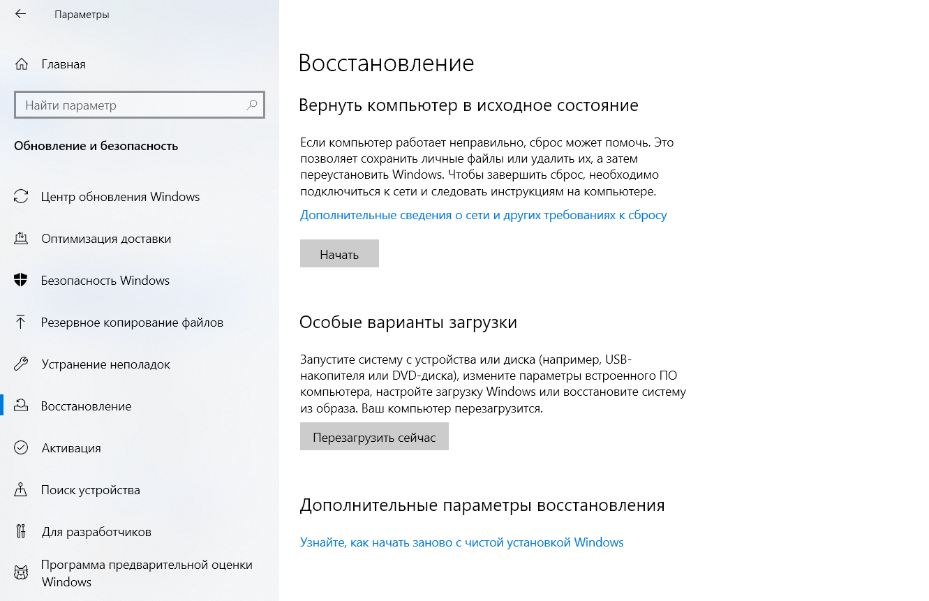The width and height of the screenshot is (929, 601).
Task: Select the wrench icon for Устранение неполадок
Action: tap(22, 364)
